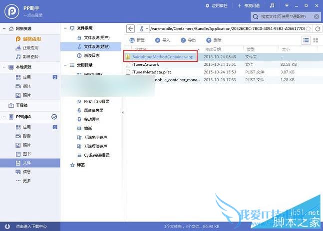Open 照片 under 本地资源
Image resolution: width=323 pixels, height=231 pixels.
pyautogui.click(x=23, y=95)
